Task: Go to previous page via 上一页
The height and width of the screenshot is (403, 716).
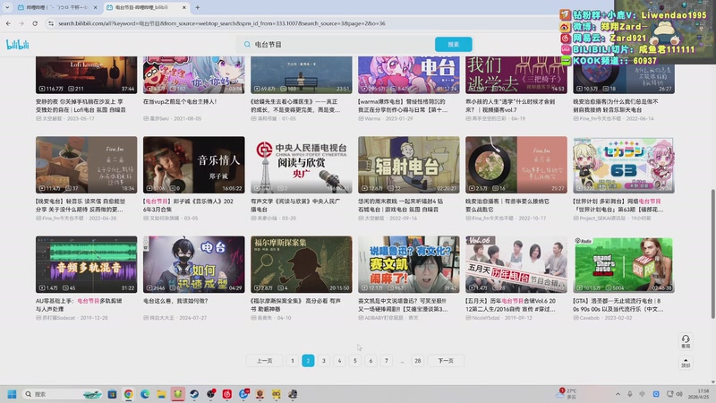Action: 264,361
